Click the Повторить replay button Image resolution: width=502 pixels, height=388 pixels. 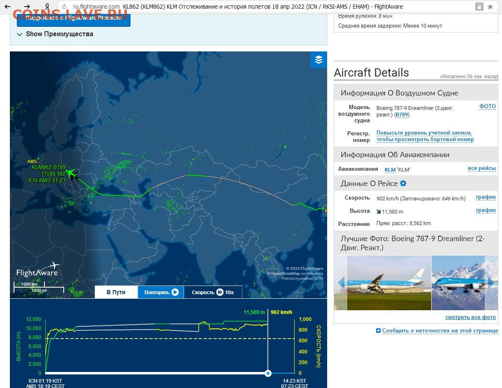[161, 292]
